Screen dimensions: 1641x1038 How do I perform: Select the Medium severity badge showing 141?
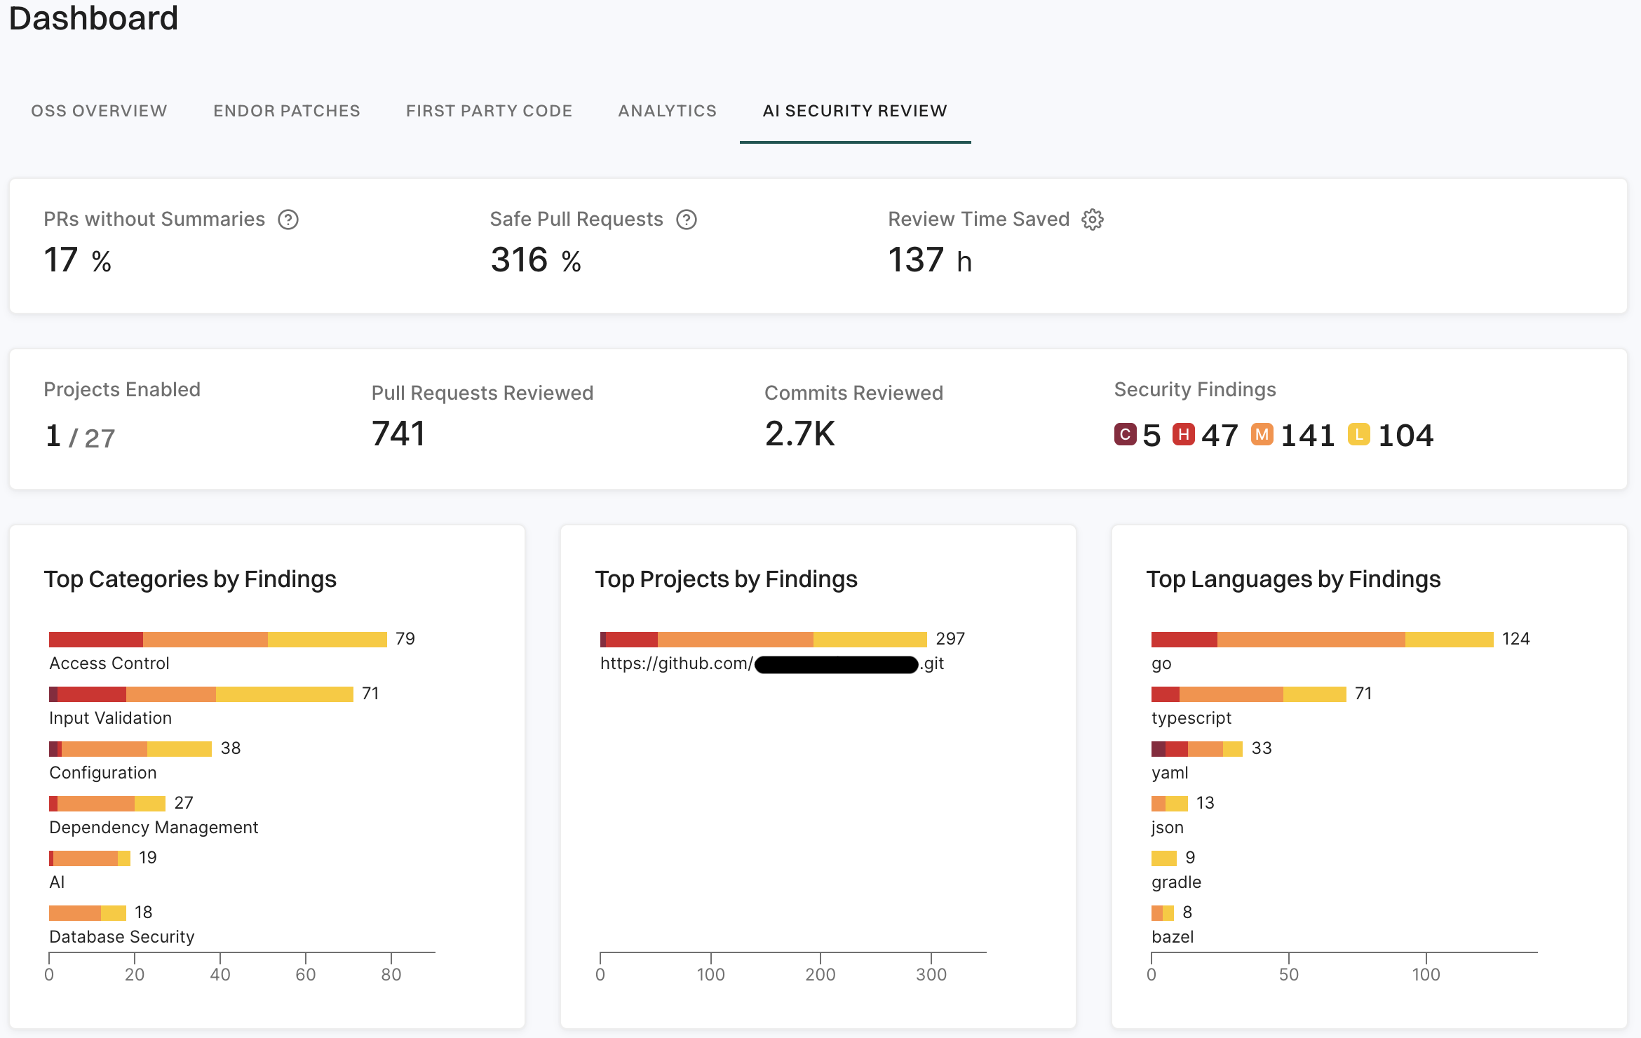pos(1262,435)
